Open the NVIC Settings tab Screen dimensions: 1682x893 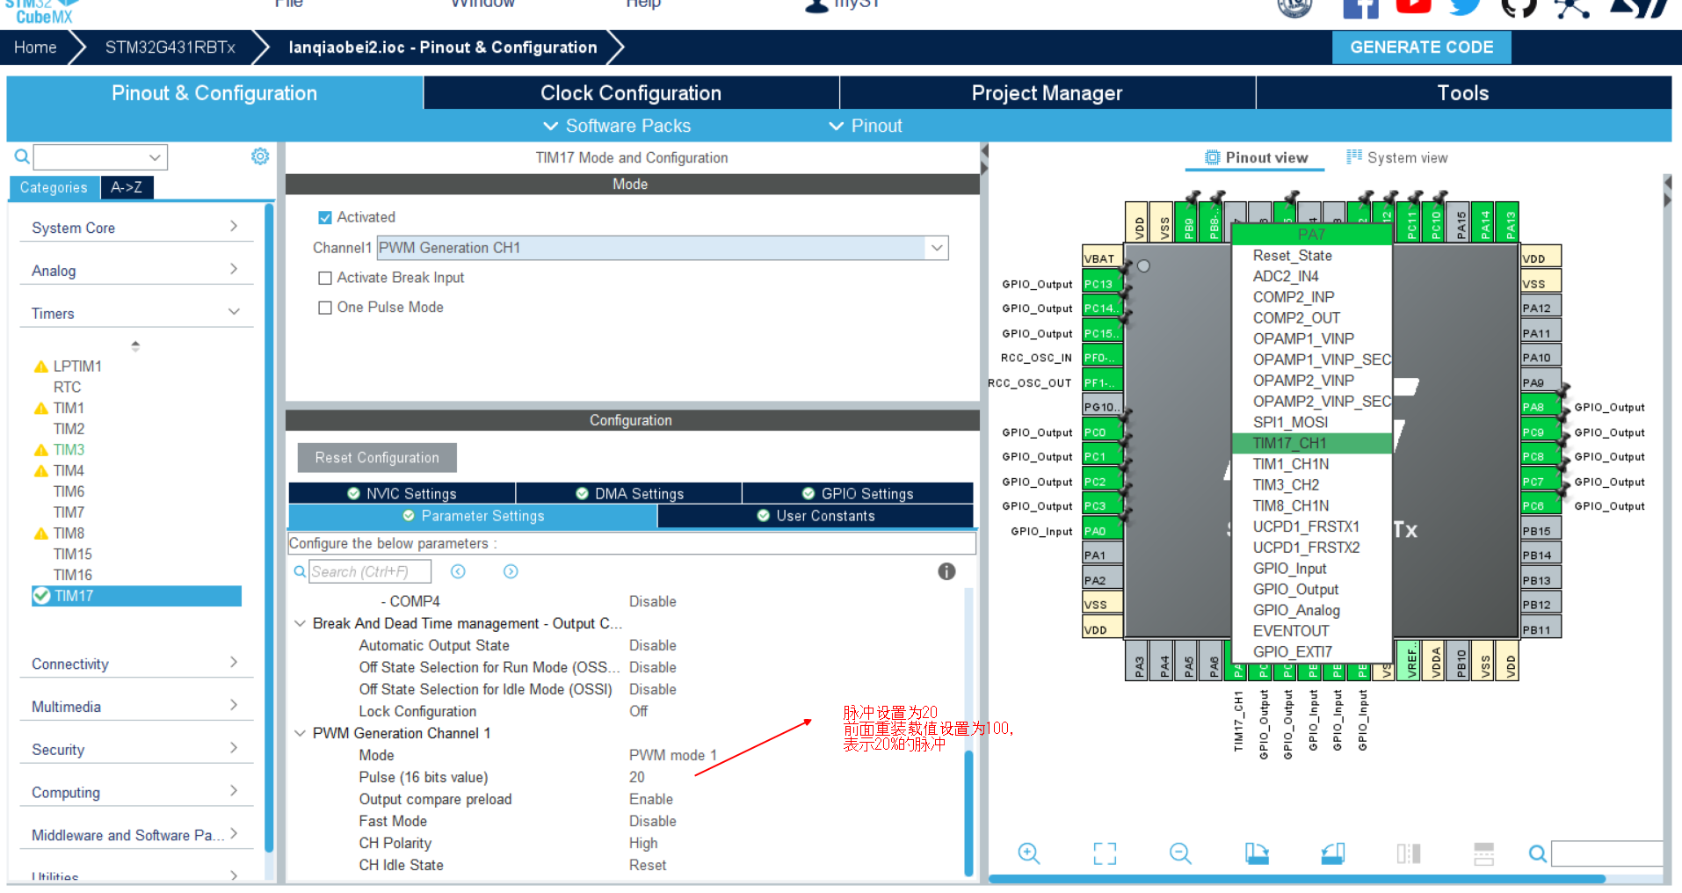click(402, 493)
